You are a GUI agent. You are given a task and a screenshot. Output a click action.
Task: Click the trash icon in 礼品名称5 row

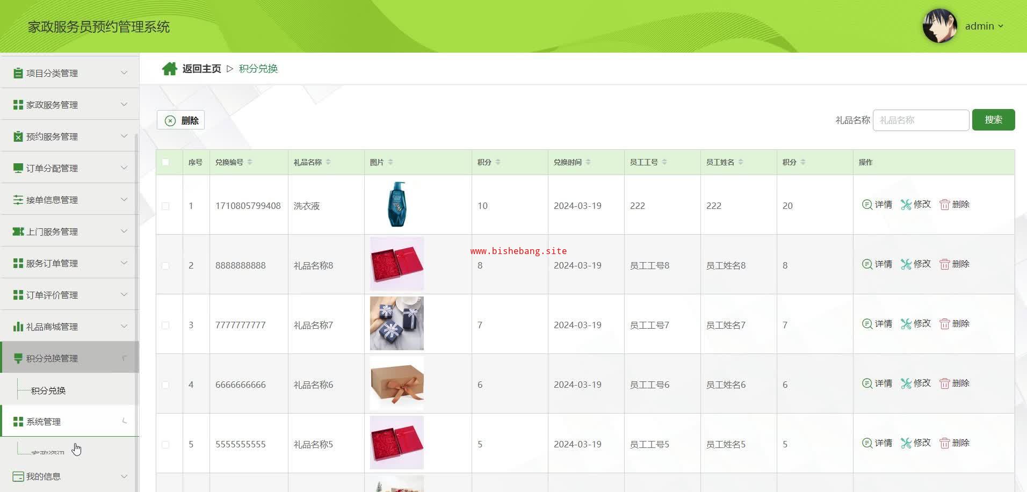[x=944, y=443]
